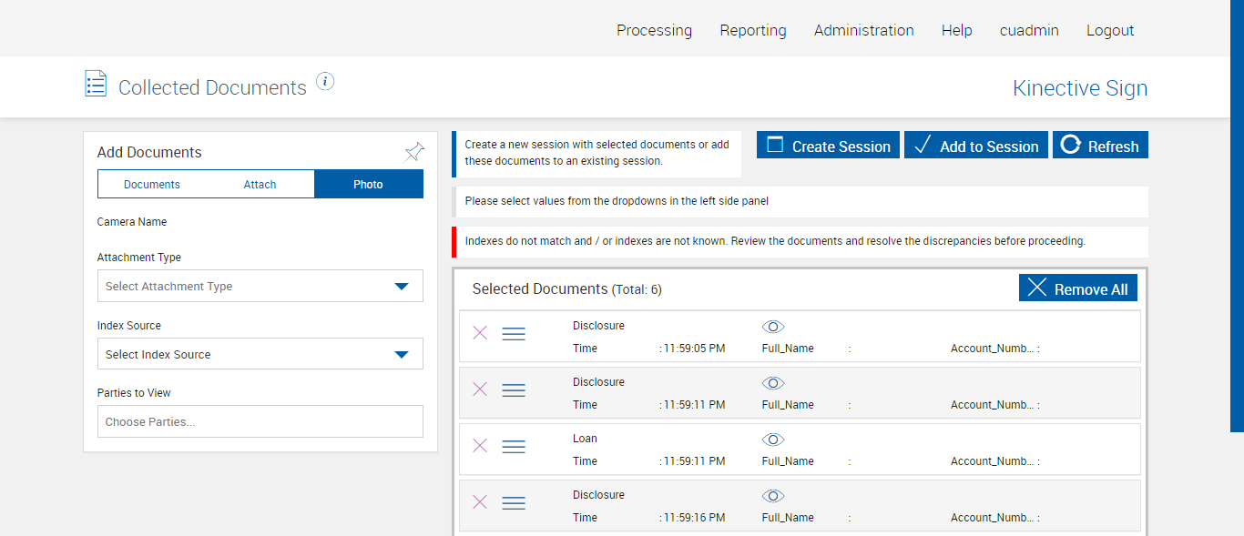Viewport: 1244px width, 536px height.
Task: Open the Attachment Type dropdown
Action: (260, 286)
